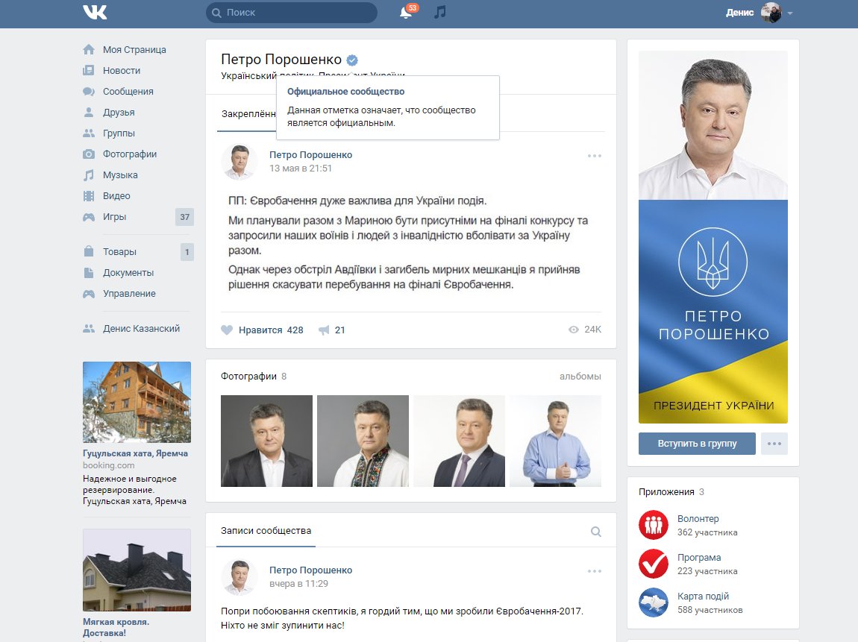Viewport: 858px width, 642px height.
Task: Click the gamepad icon beside Управление
Action: tap(89, 294)
